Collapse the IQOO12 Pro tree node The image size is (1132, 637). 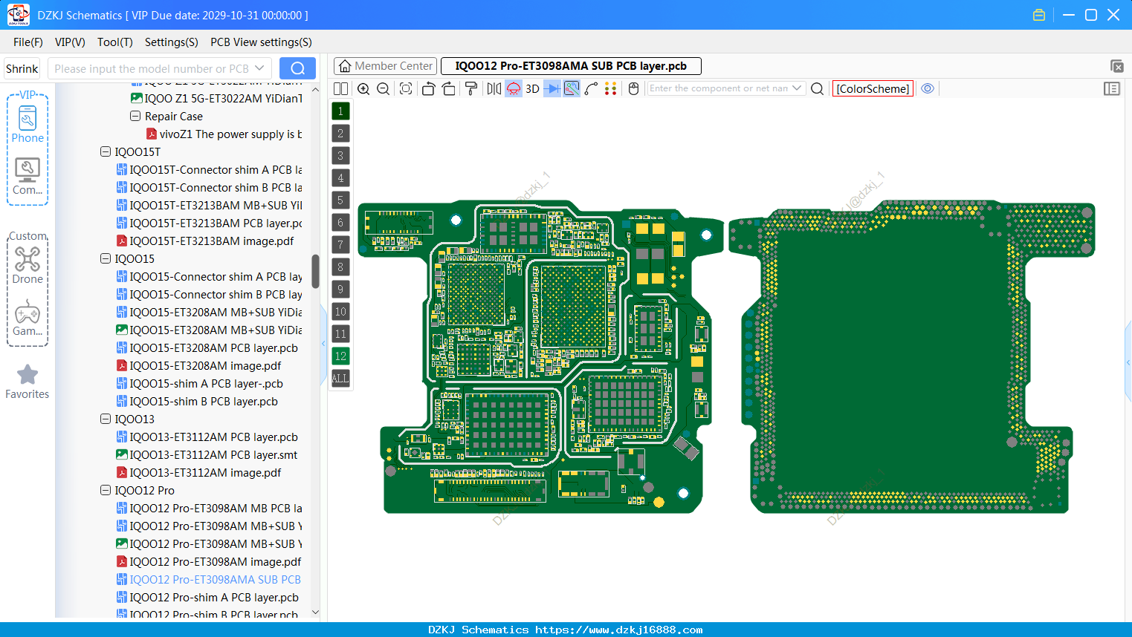point(106,490)
